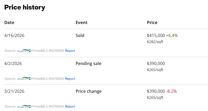Click the $282/sqft value
The image size is (208, 111).
[155, 42]
